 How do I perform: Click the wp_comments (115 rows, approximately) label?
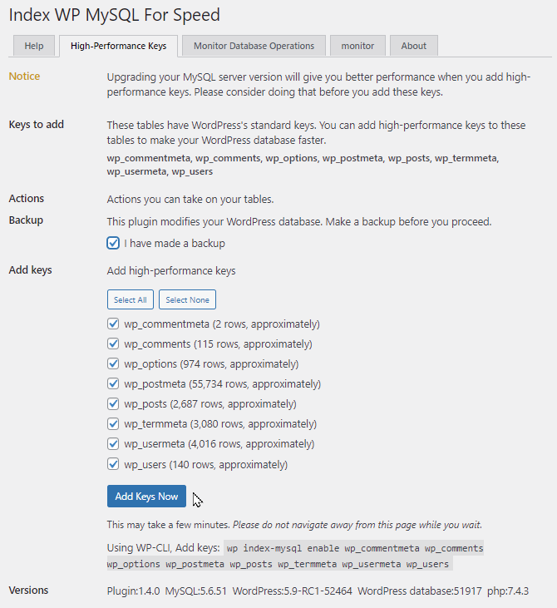218,344
